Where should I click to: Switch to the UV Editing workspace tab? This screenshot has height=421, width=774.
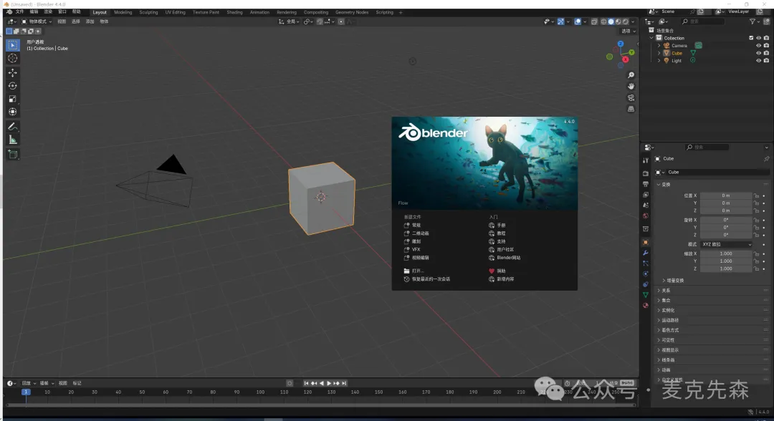[x=176, y=12]
